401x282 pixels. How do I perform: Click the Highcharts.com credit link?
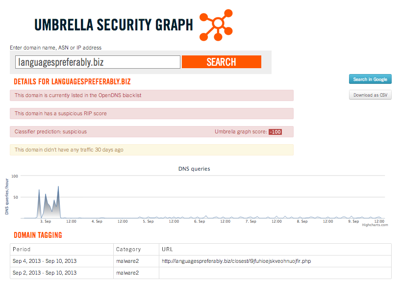coord(375,225)
